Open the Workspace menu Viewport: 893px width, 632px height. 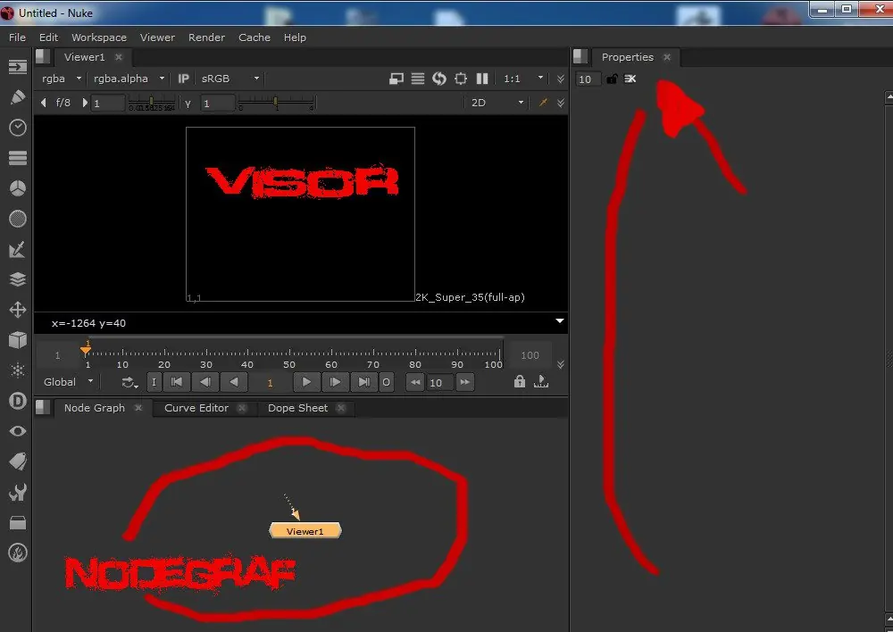[99, 37]
